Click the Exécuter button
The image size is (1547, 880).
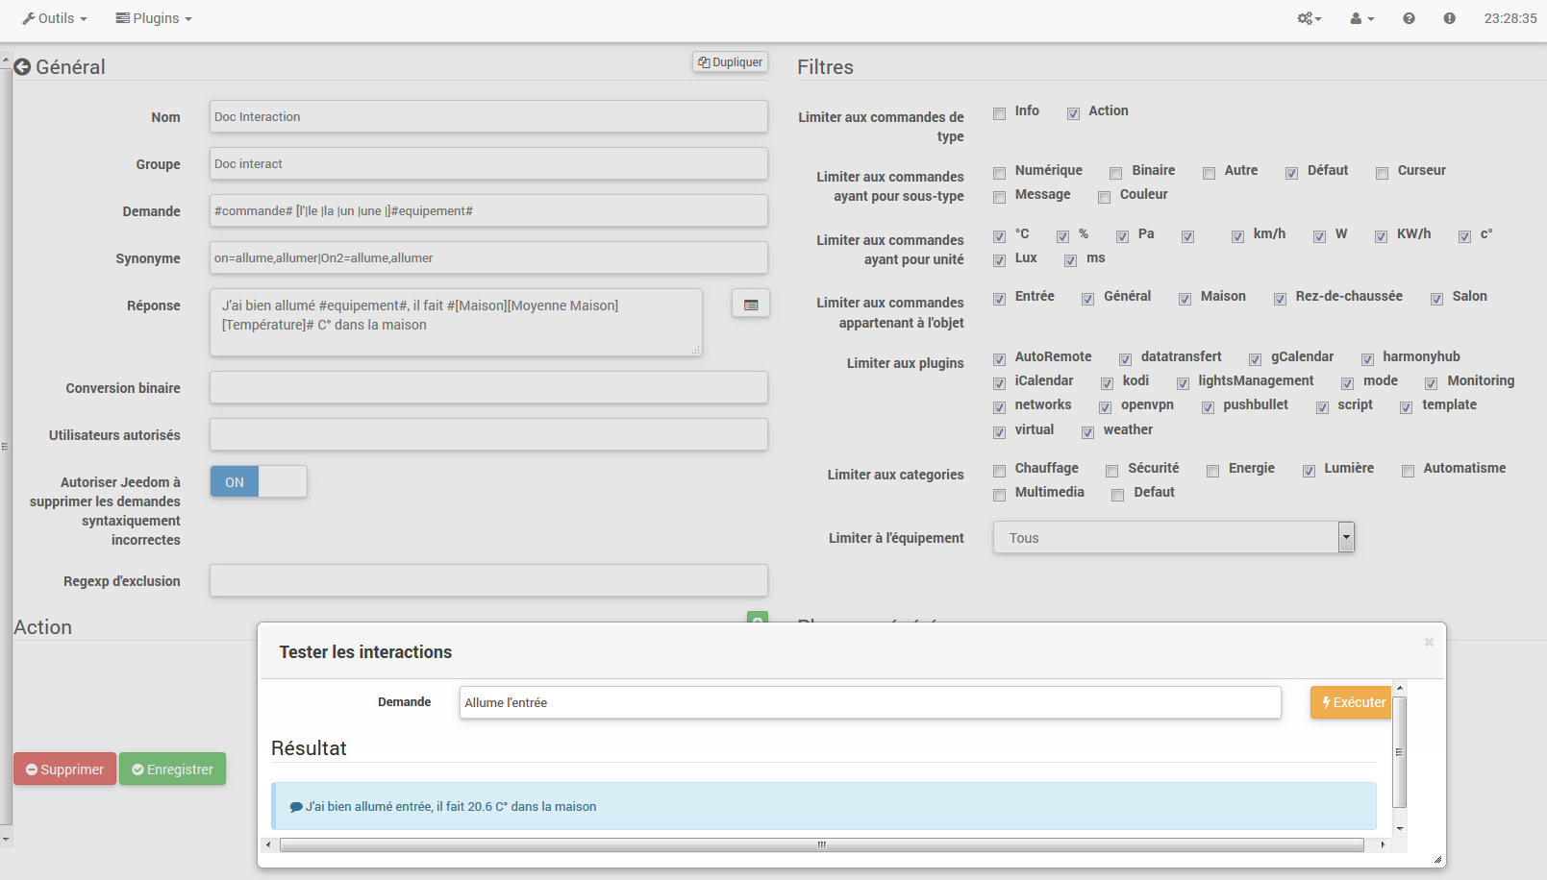pyautogui.click(x=1352, y=702)
